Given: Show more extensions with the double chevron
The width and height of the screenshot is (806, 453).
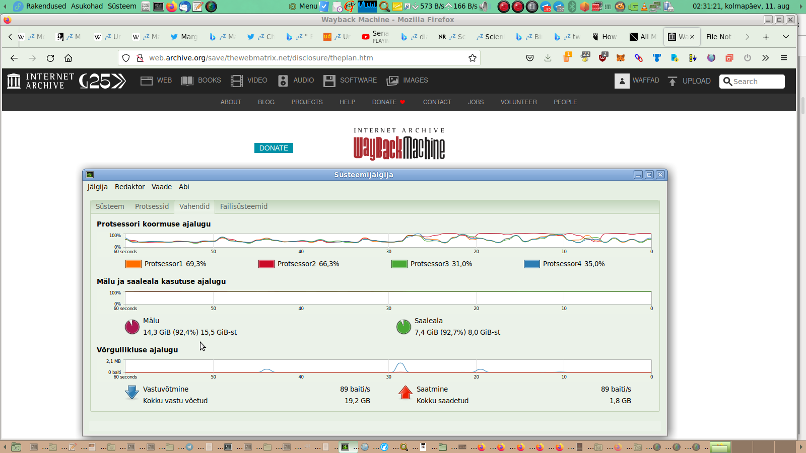Looking at the screenshot, I should pos(766,58).
